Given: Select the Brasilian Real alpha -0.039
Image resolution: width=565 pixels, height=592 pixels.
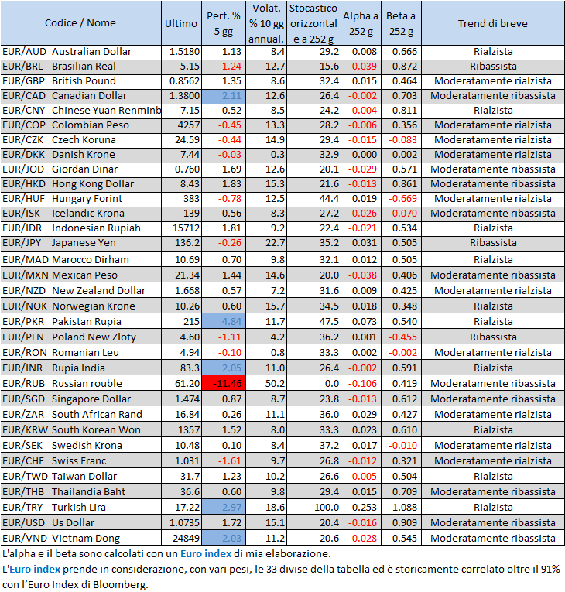Looking at the screenshot, I should (361, 67).
